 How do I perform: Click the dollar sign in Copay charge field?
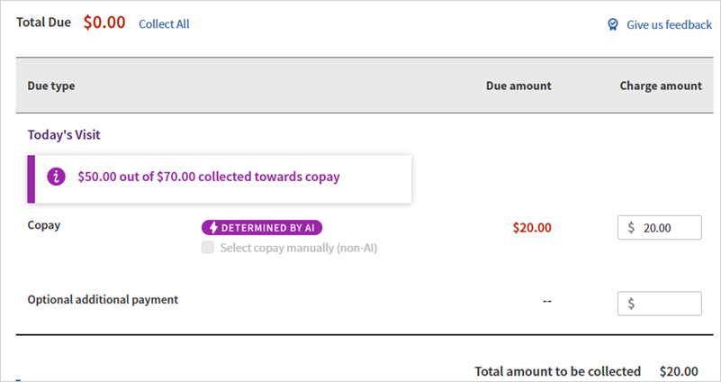tap(631, 228)
